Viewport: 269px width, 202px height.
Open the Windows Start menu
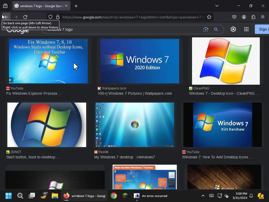[x=8, y=196]
